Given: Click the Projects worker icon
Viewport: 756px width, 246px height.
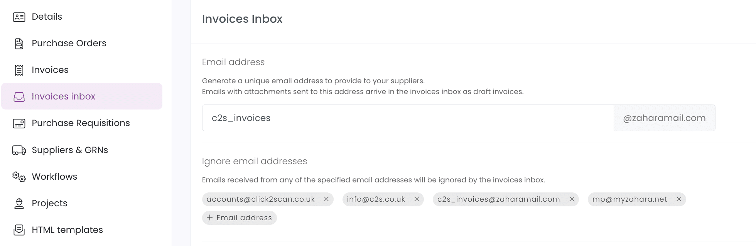Looking at the screenshot, I should coord(19,204).
